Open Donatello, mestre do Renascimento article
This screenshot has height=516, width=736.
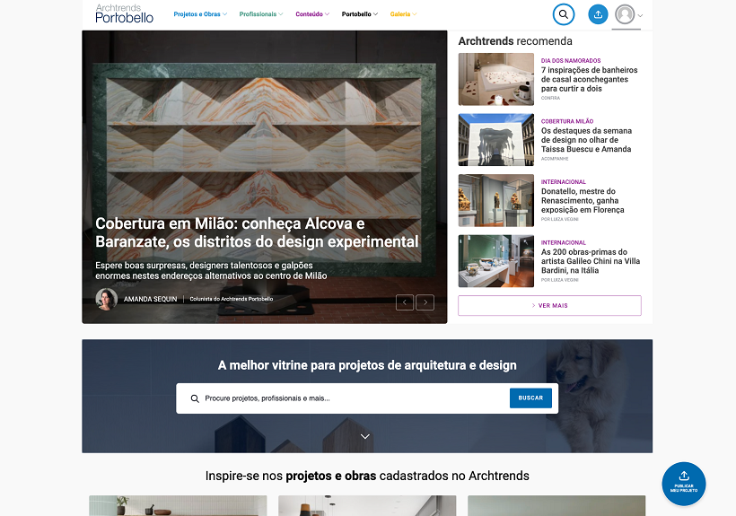[x=583, y=200]
